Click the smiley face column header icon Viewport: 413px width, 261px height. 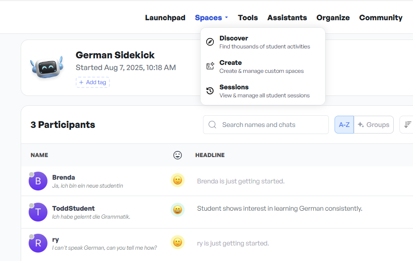pos(177,155)
